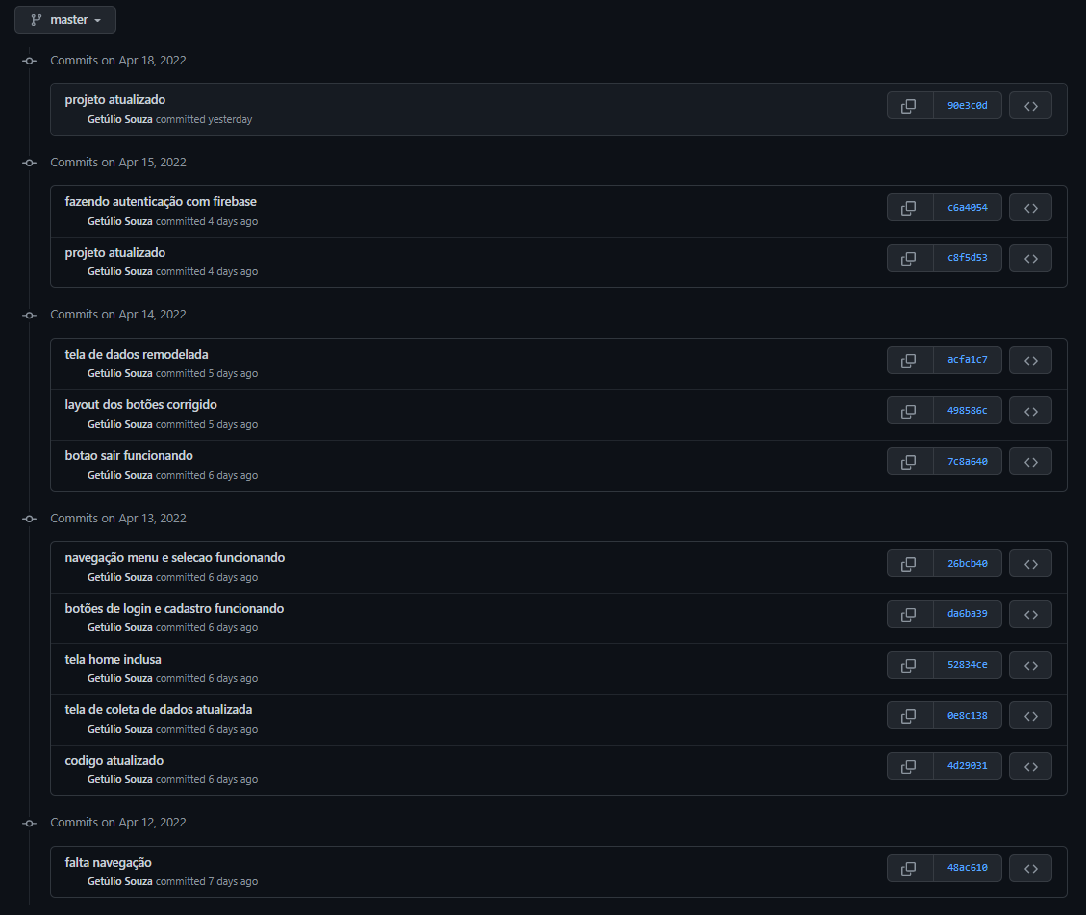Copy the SHA of commit 26bcb40
The height and width of the screenshot is (915, 1086).
tap(909, 563)
